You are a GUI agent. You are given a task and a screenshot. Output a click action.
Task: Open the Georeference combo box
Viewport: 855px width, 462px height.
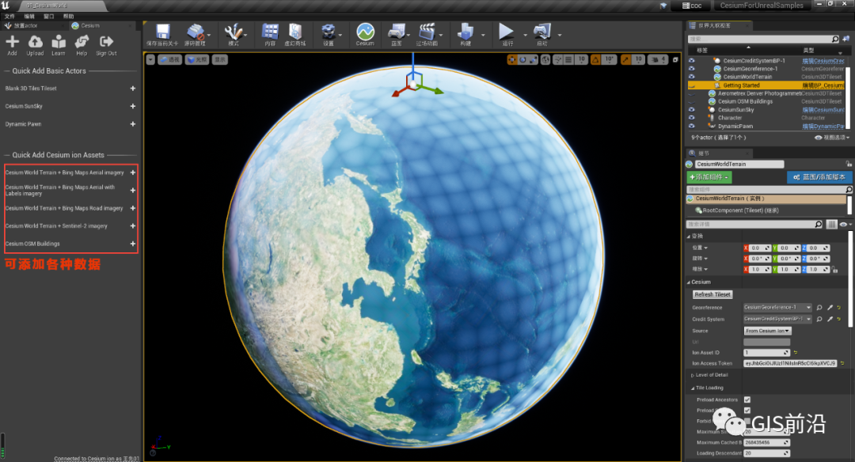(777, 307)
